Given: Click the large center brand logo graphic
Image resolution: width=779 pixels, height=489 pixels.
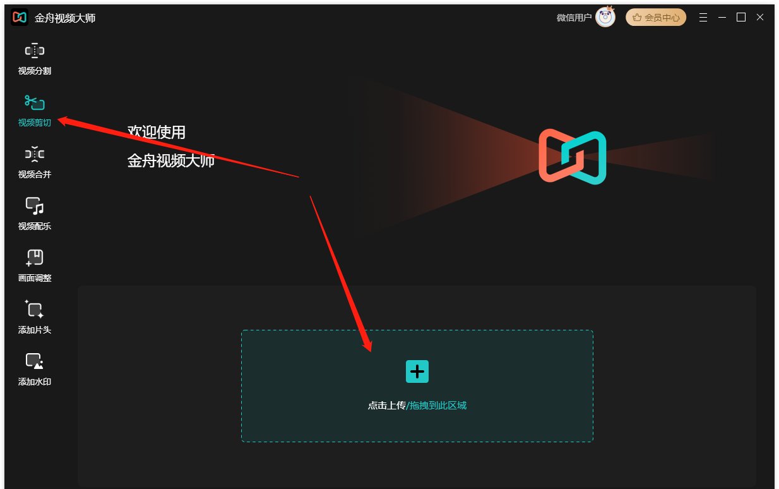Looking at the screenshot, I should coord(571,157).
